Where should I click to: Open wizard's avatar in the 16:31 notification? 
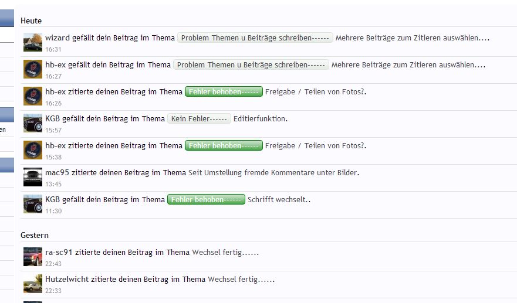pos(33,42)
